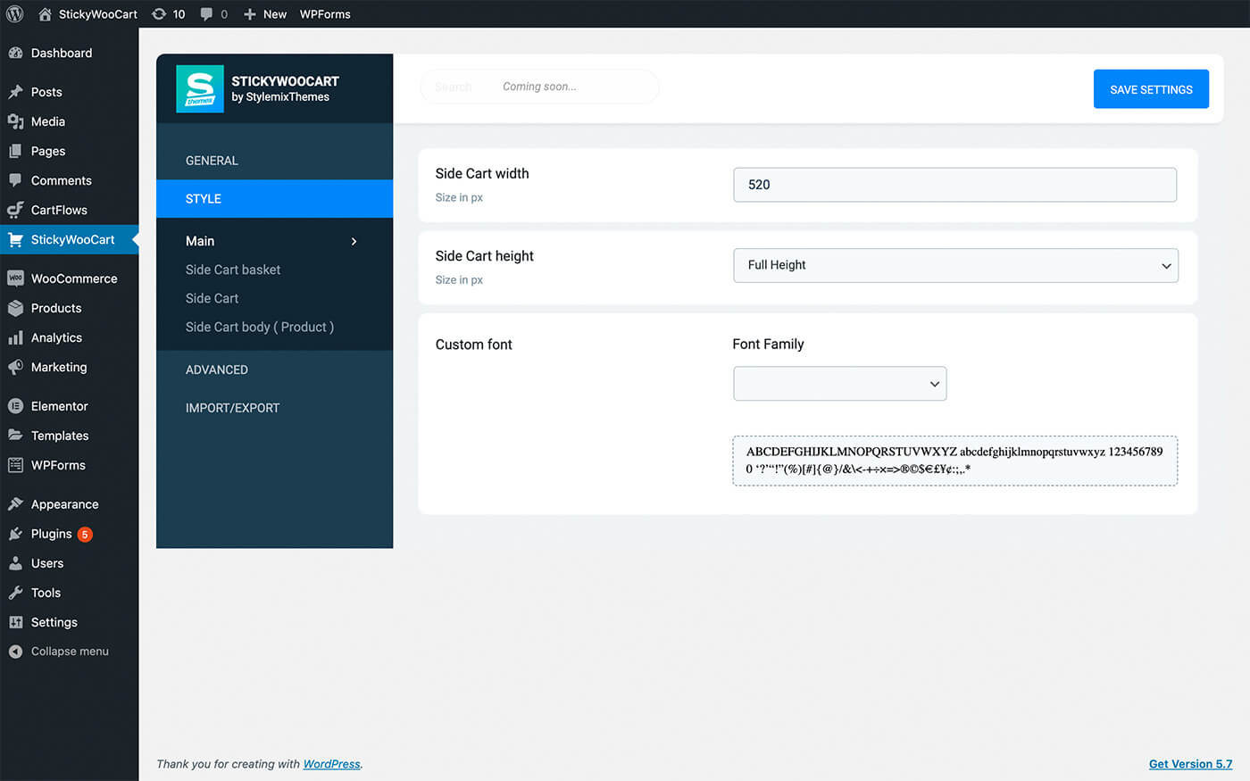The width and height of the screenshot is (1250, 781).
Task: Follow the WordPress footer link
Action: pyautogui.click(x=331, y=764)
